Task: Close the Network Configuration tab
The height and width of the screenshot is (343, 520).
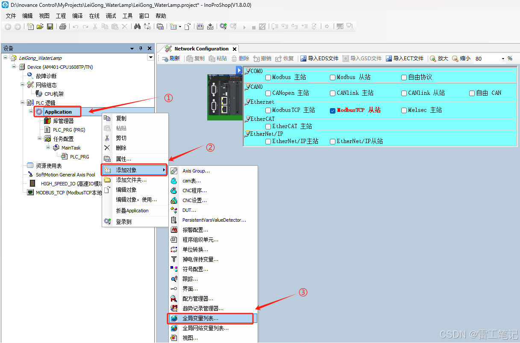Action: tap(235, 49)
